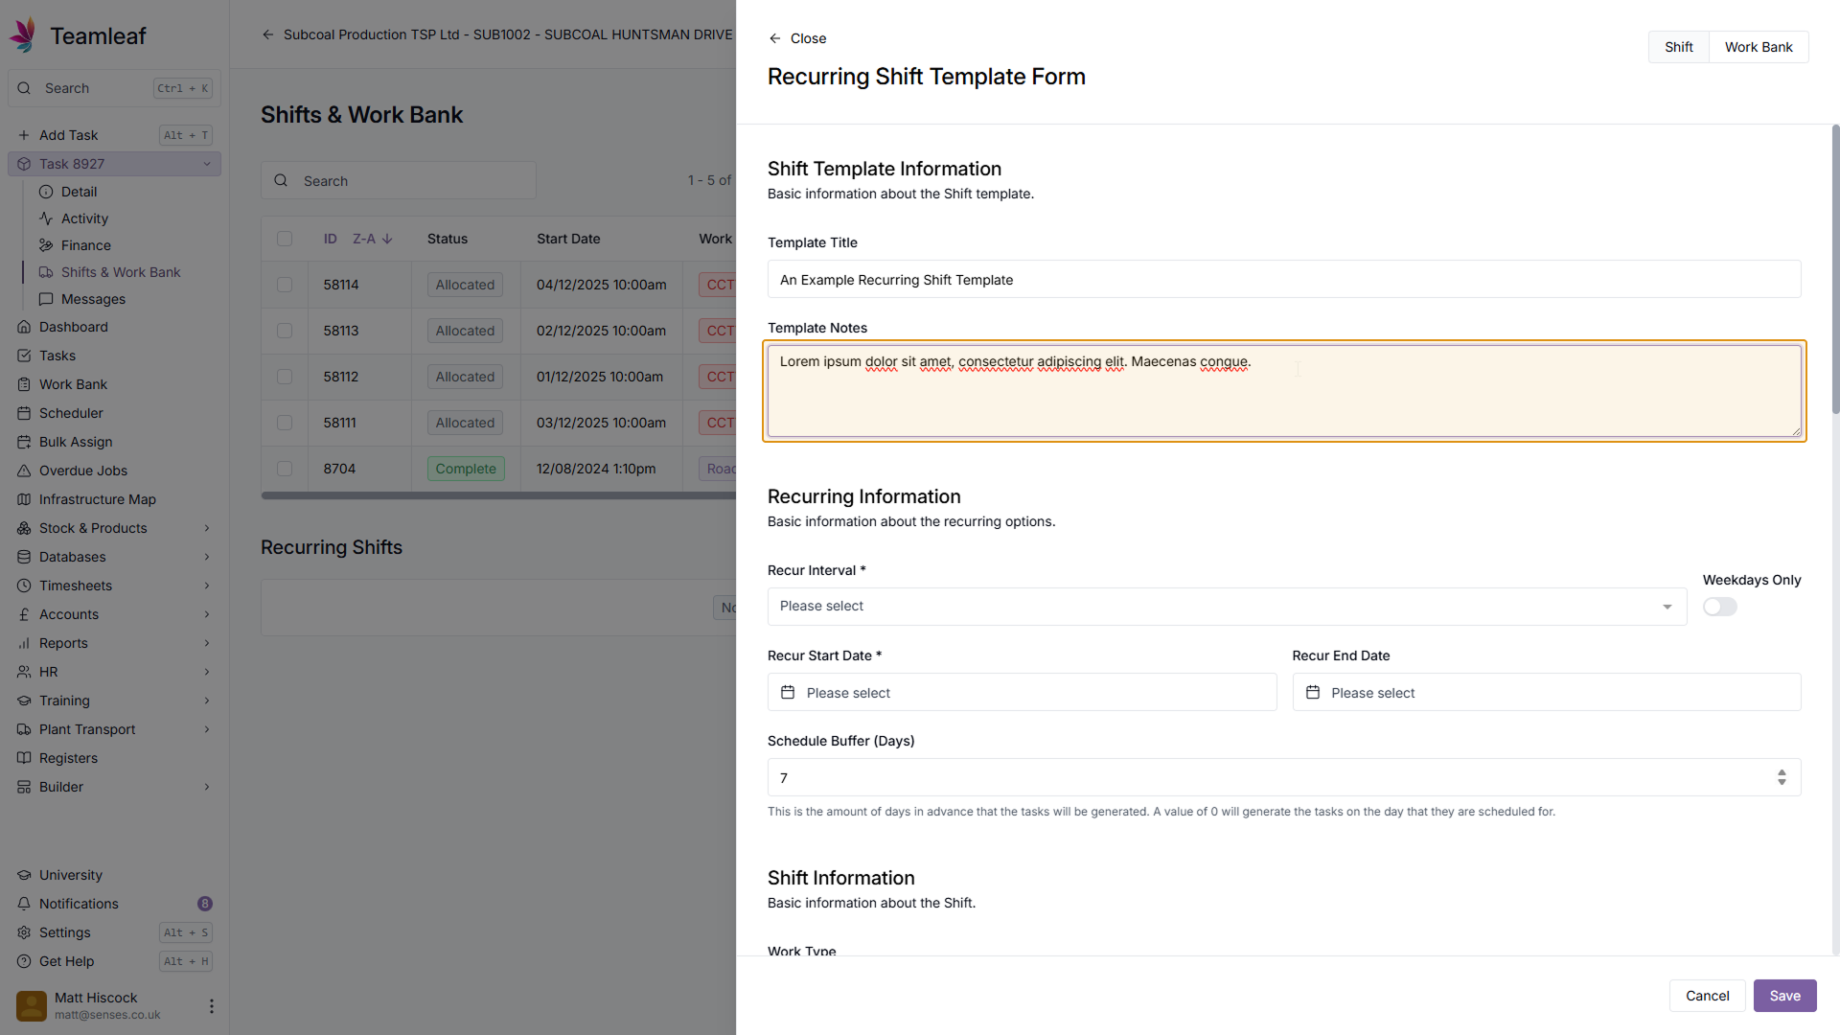Screen dimensions: 1840x1035
Task: Click calendar icon in Recur Start Date
Action: tap(788, 692)
